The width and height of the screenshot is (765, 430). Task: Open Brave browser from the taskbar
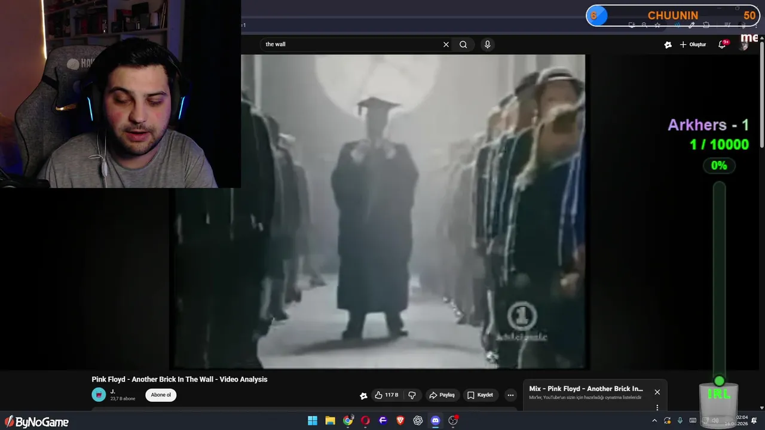click(400, 420)
